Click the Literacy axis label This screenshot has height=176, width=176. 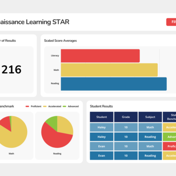(x=55, y=55)
